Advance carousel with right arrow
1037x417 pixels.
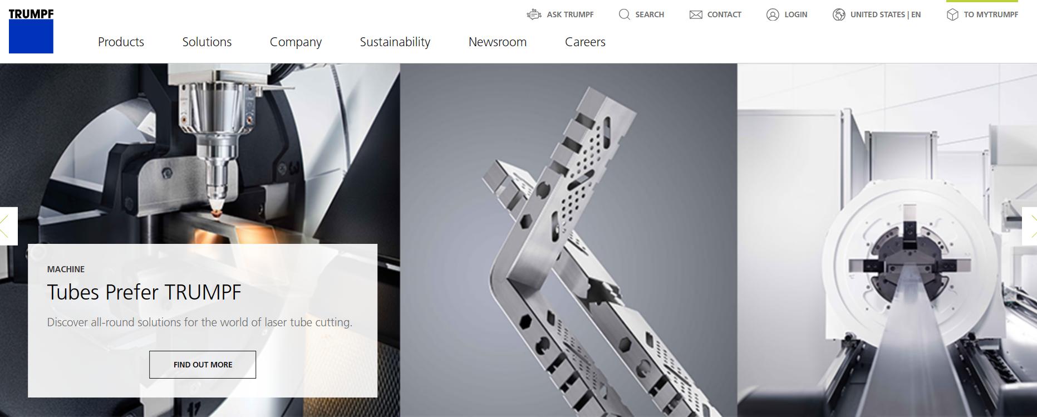pyautogui.click(x=1029, y=226)
